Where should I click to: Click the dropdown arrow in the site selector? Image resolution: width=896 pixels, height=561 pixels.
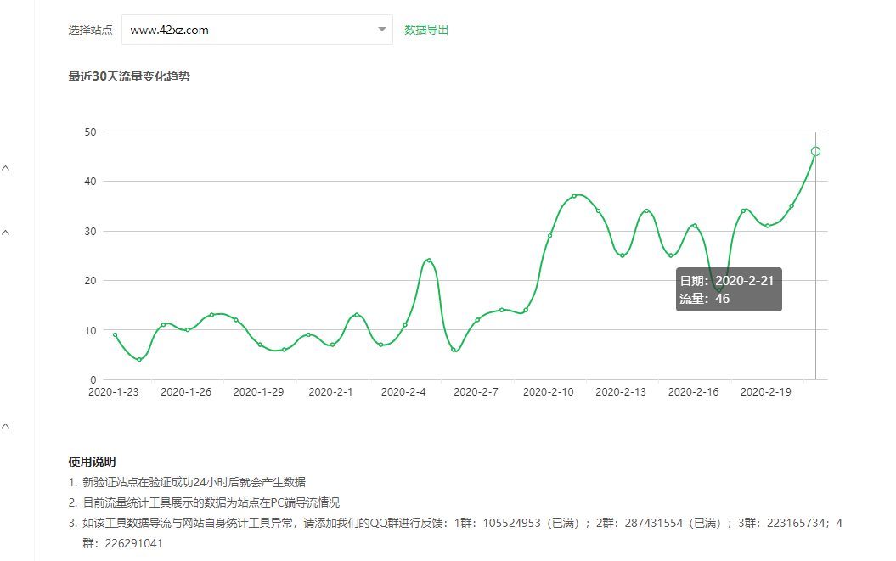(381, 30)
